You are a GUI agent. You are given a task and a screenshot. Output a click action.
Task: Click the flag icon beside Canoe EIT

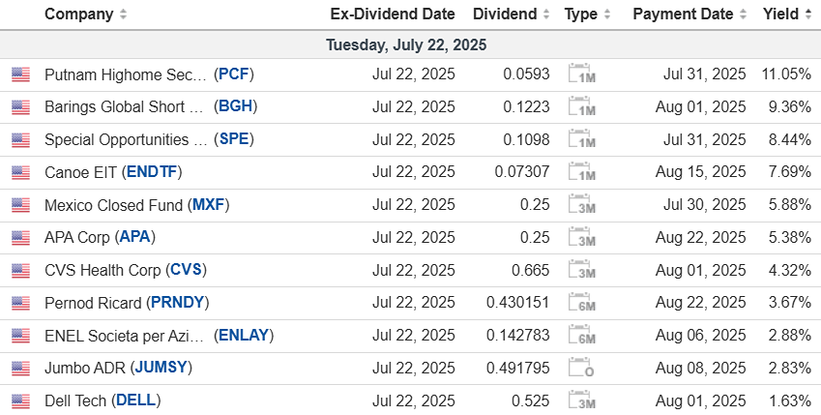click(20, 172)
